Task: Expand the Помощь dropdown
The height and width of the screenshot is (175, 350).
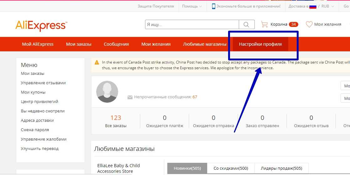Action: [192, 6]
